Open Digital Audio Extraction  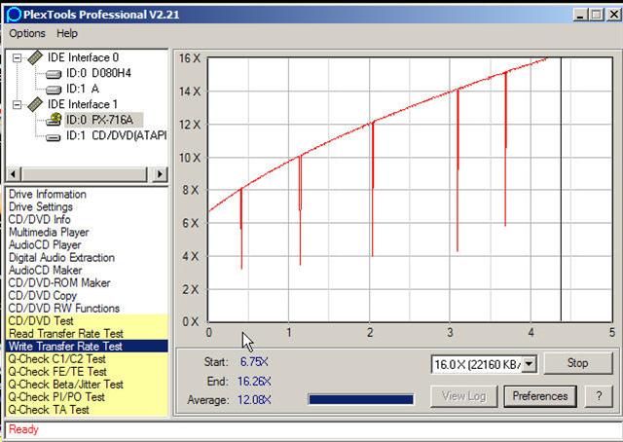coord(61,258)
